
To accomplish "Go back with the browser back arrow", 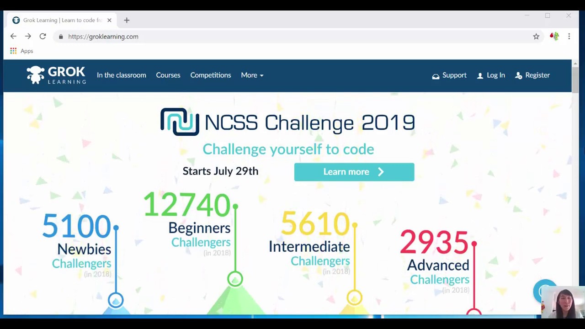I will click(x=13, y=37).
